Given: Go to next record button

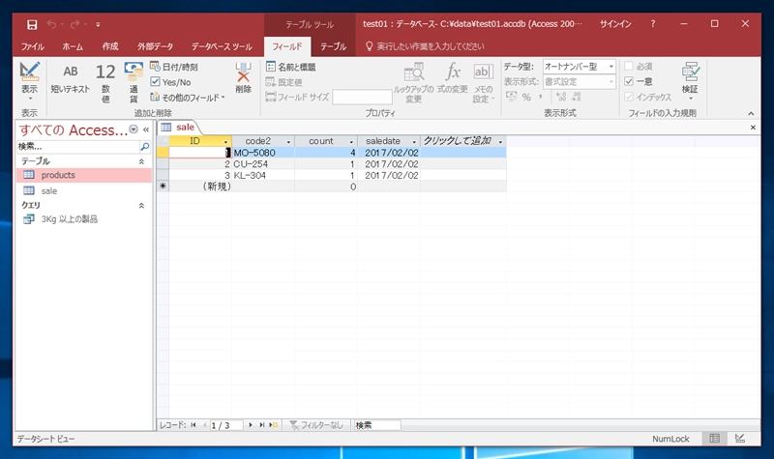Looking at the screenshot, I should click(x=251, y=425).
